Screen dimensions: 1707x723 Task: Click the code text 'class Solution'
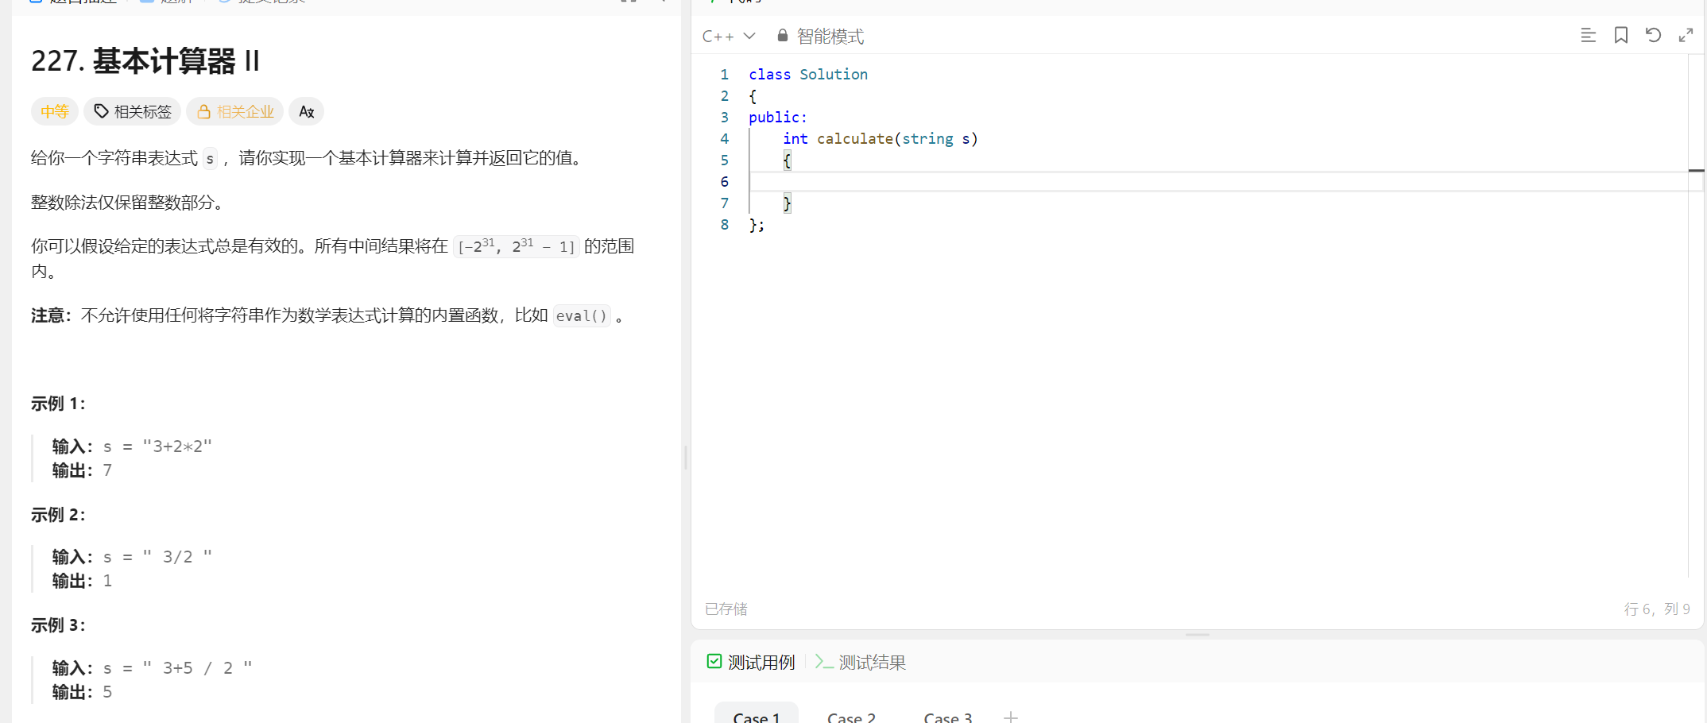pyautogui.click(x=808, y=75)
